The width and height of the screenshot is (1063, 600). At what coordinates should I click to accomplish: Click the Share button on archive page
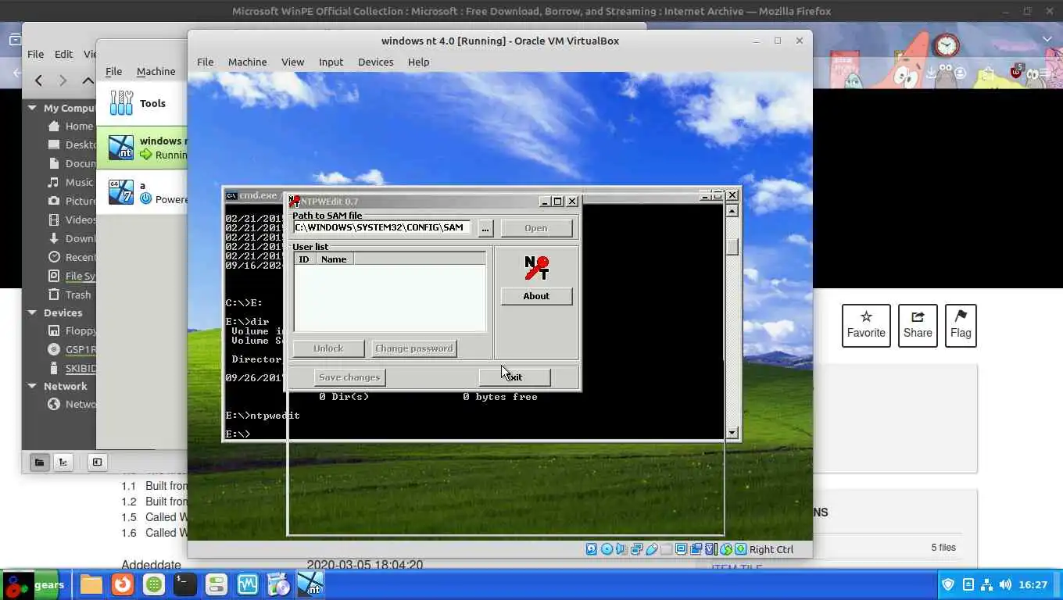918,325
